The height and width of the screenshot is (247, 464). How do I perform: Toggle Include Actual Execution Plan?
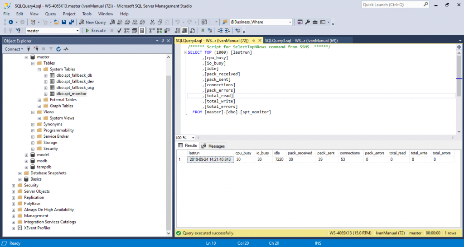point(152,31)
